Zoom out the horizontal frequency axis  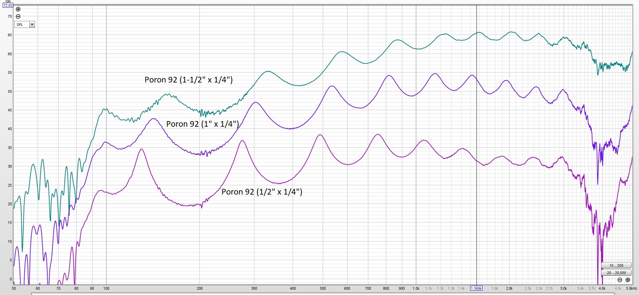pyautogui.click(x=620, y=280)
